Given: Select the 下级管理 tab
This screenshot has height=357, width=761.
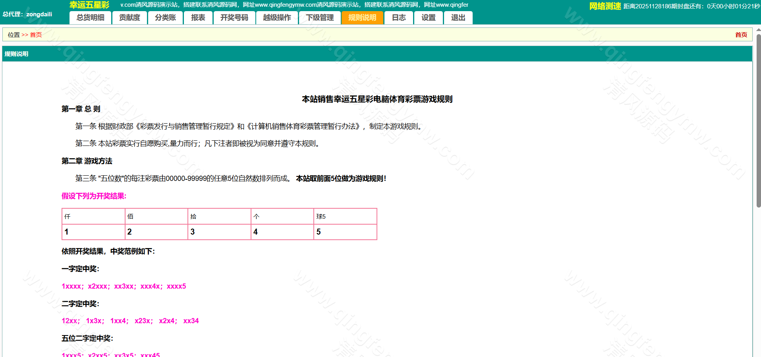Looking at the screenshot, I should click(x=320, y=18).
